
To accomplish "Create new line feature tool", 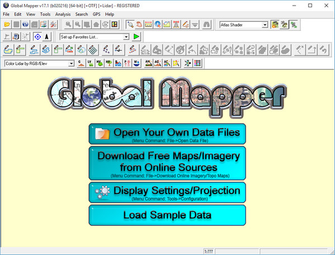I will 34,50.
